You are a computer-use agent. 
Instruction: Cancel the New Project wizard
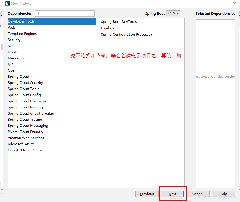click(x=198, y=194)
